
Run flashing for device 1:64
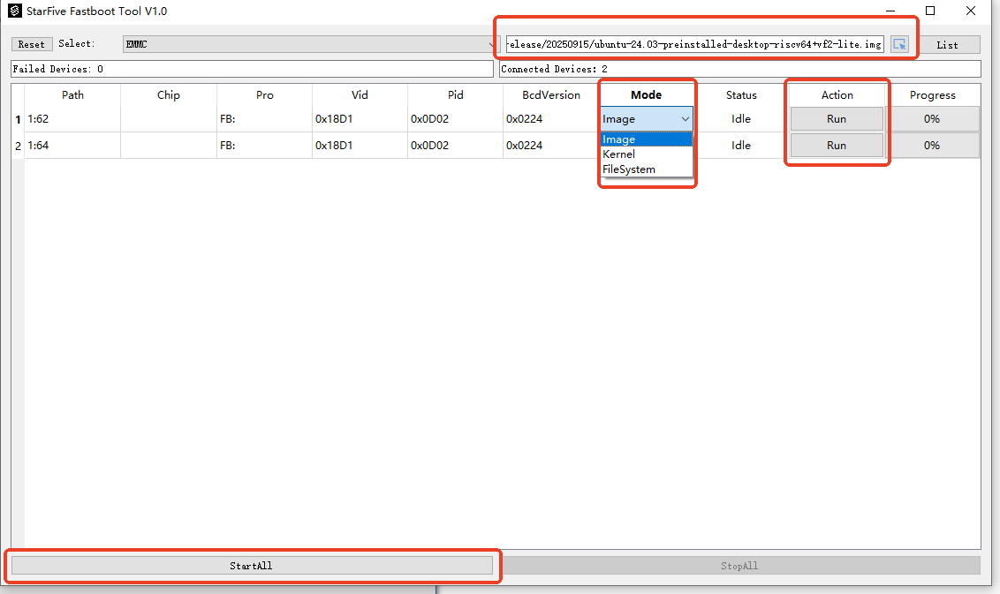point(837,146)
